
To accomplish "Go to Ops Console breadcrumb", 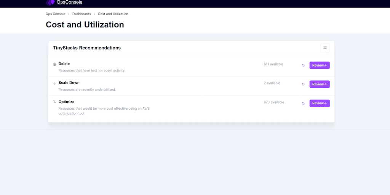I will pos(56,14).
